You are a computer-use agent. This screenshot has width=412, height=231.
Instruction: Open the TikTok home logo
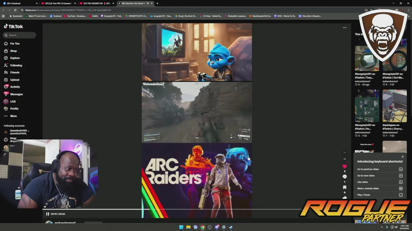click(13, 27)
